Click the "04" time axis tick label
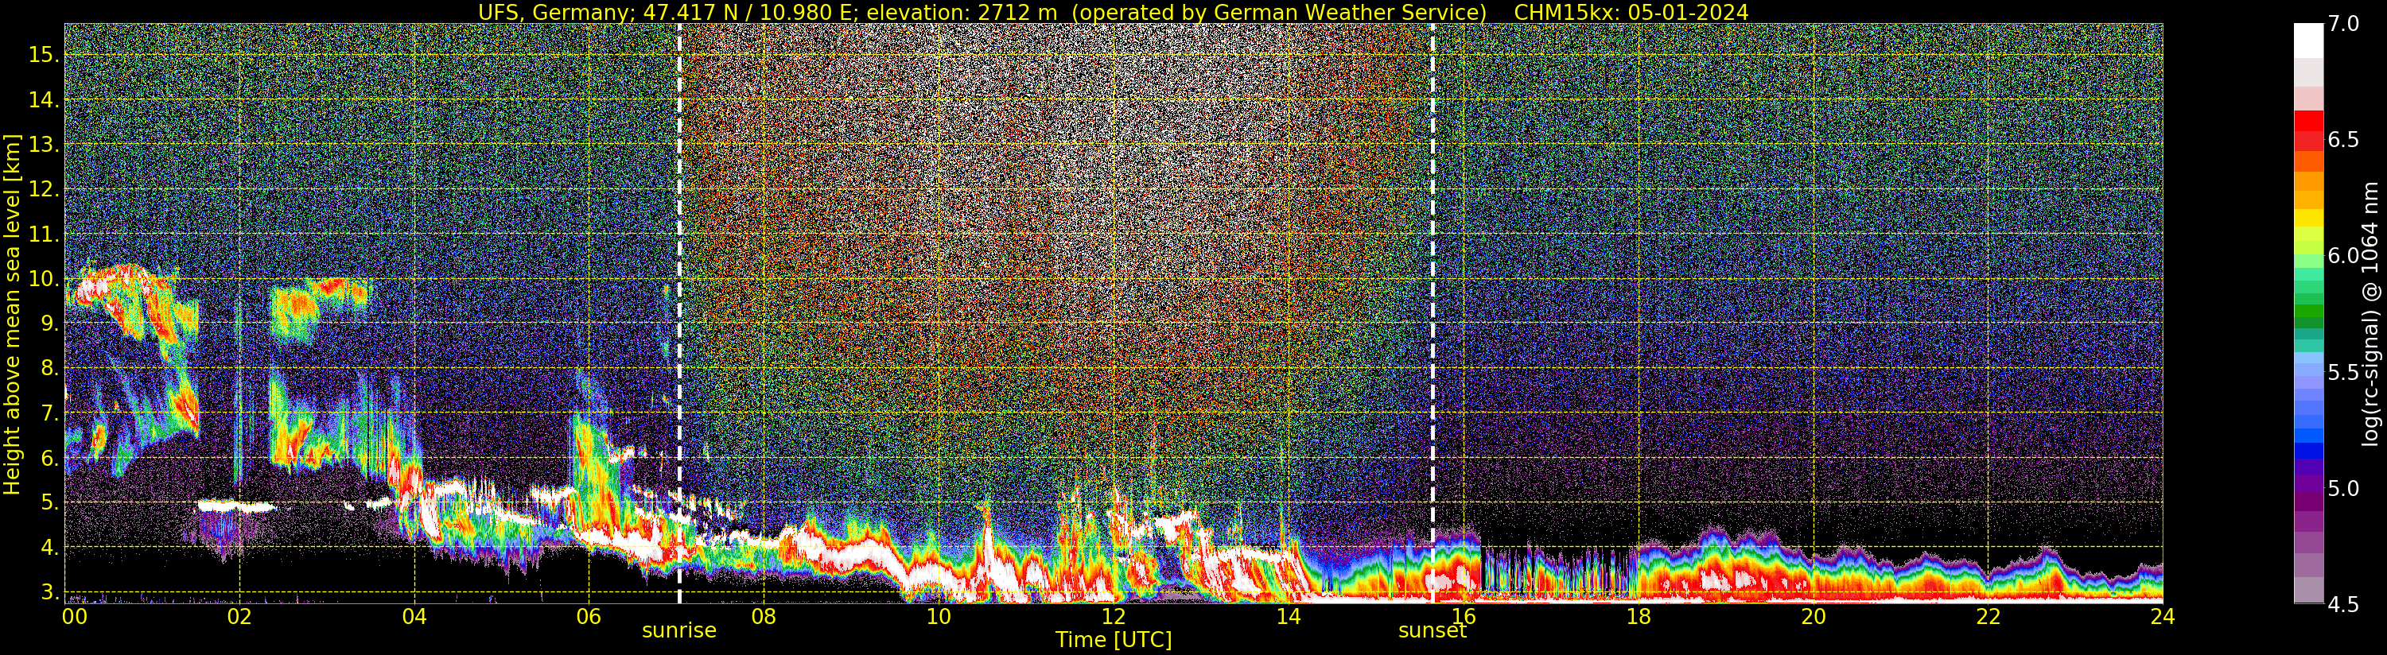2387x655 pixels. pyautogui.click(x=414, y=616)
